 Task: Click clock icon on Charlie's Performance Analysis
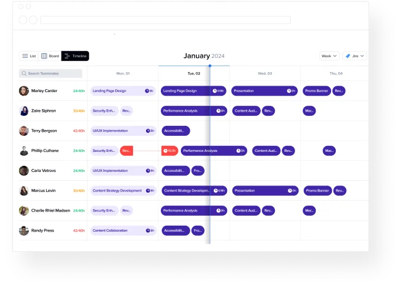(x=218, y=210)
